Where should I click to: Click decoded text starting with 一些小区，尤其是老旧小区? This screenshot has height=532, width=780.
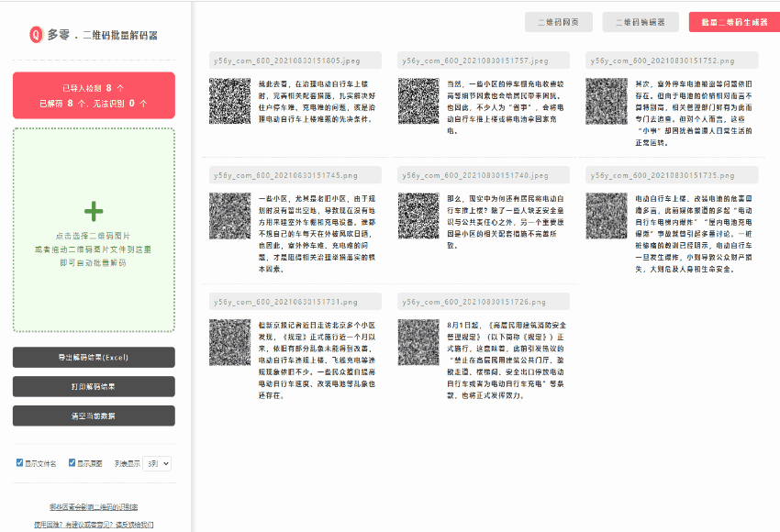pos(317,234)
